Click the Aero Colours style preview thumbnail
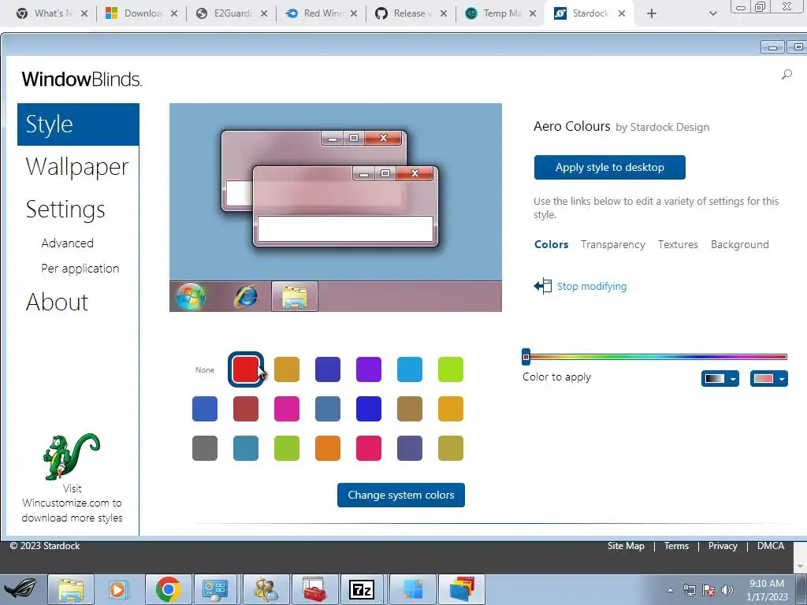Screen dimensions: 807x605 [336, 207]
